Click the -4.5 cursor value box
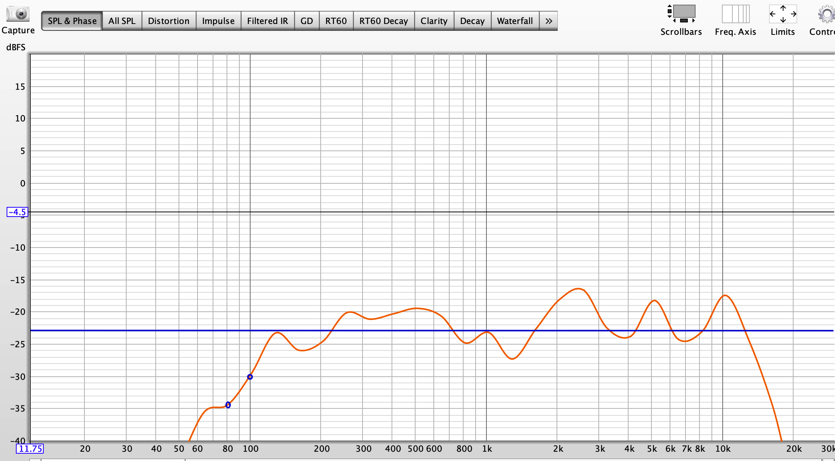The image size is (835, 461). point(17,212)
